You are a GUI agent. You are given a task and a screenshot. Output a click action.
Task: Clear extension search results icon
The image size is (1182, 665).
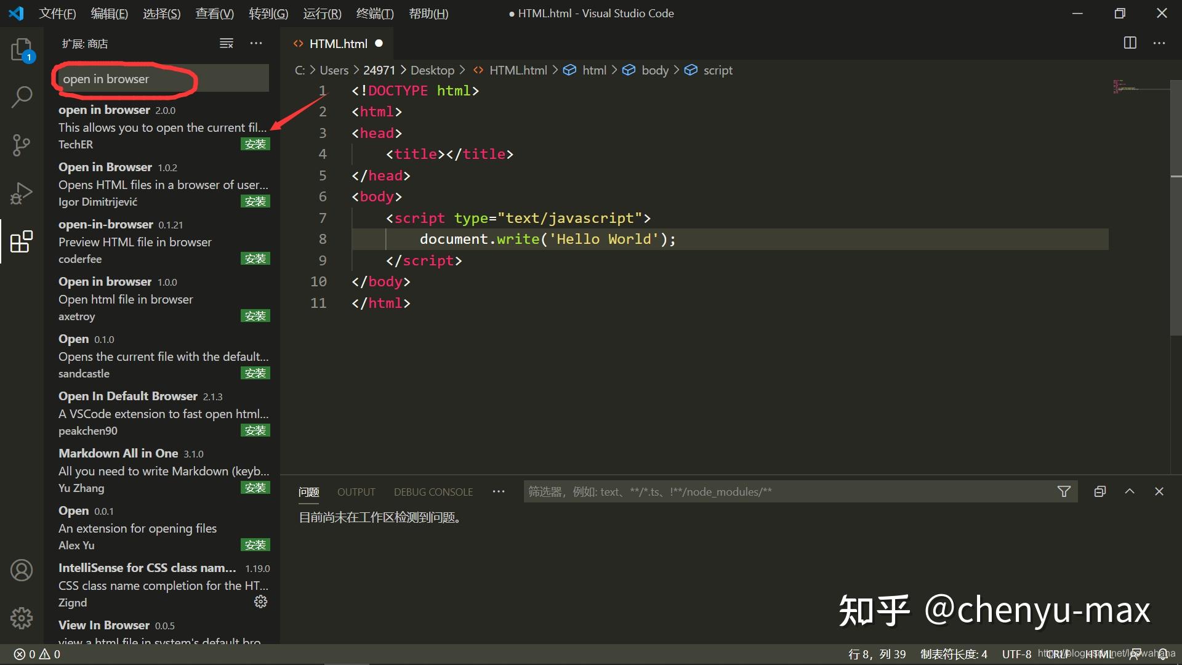pyautogui.click(x=227, y=43)
